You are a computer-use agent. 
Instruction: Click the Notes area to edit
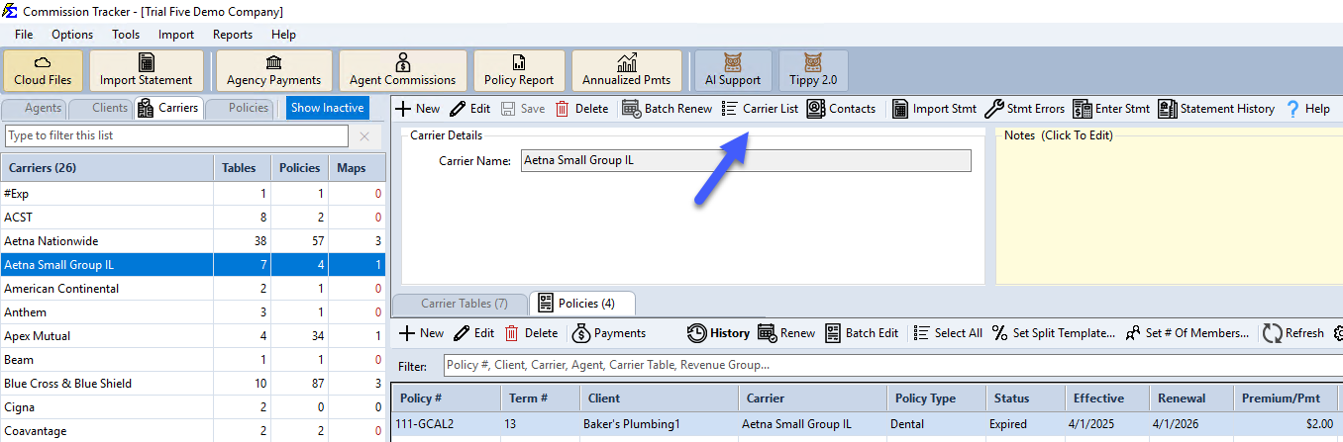coord(1169,211)
